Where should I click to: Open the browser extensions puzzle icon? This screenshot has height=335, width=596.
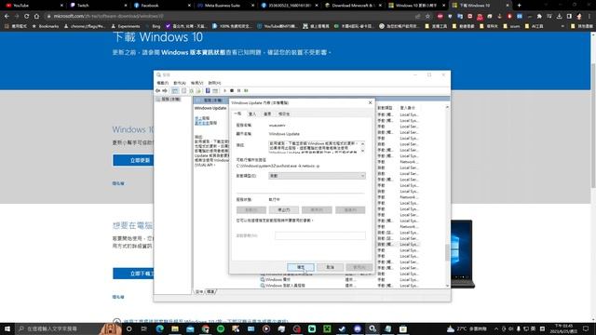point(539,17)
